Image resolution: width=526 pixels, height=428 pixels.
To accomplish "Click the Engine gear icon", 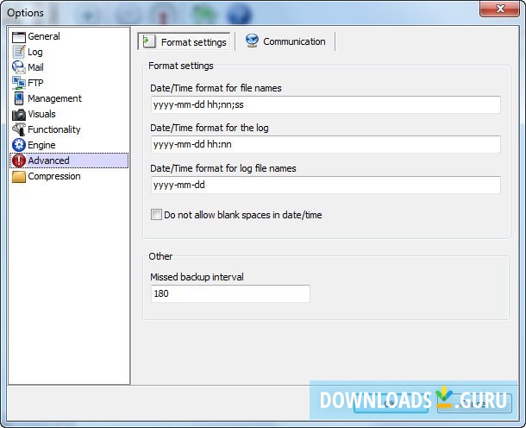I will pos(19,145).
